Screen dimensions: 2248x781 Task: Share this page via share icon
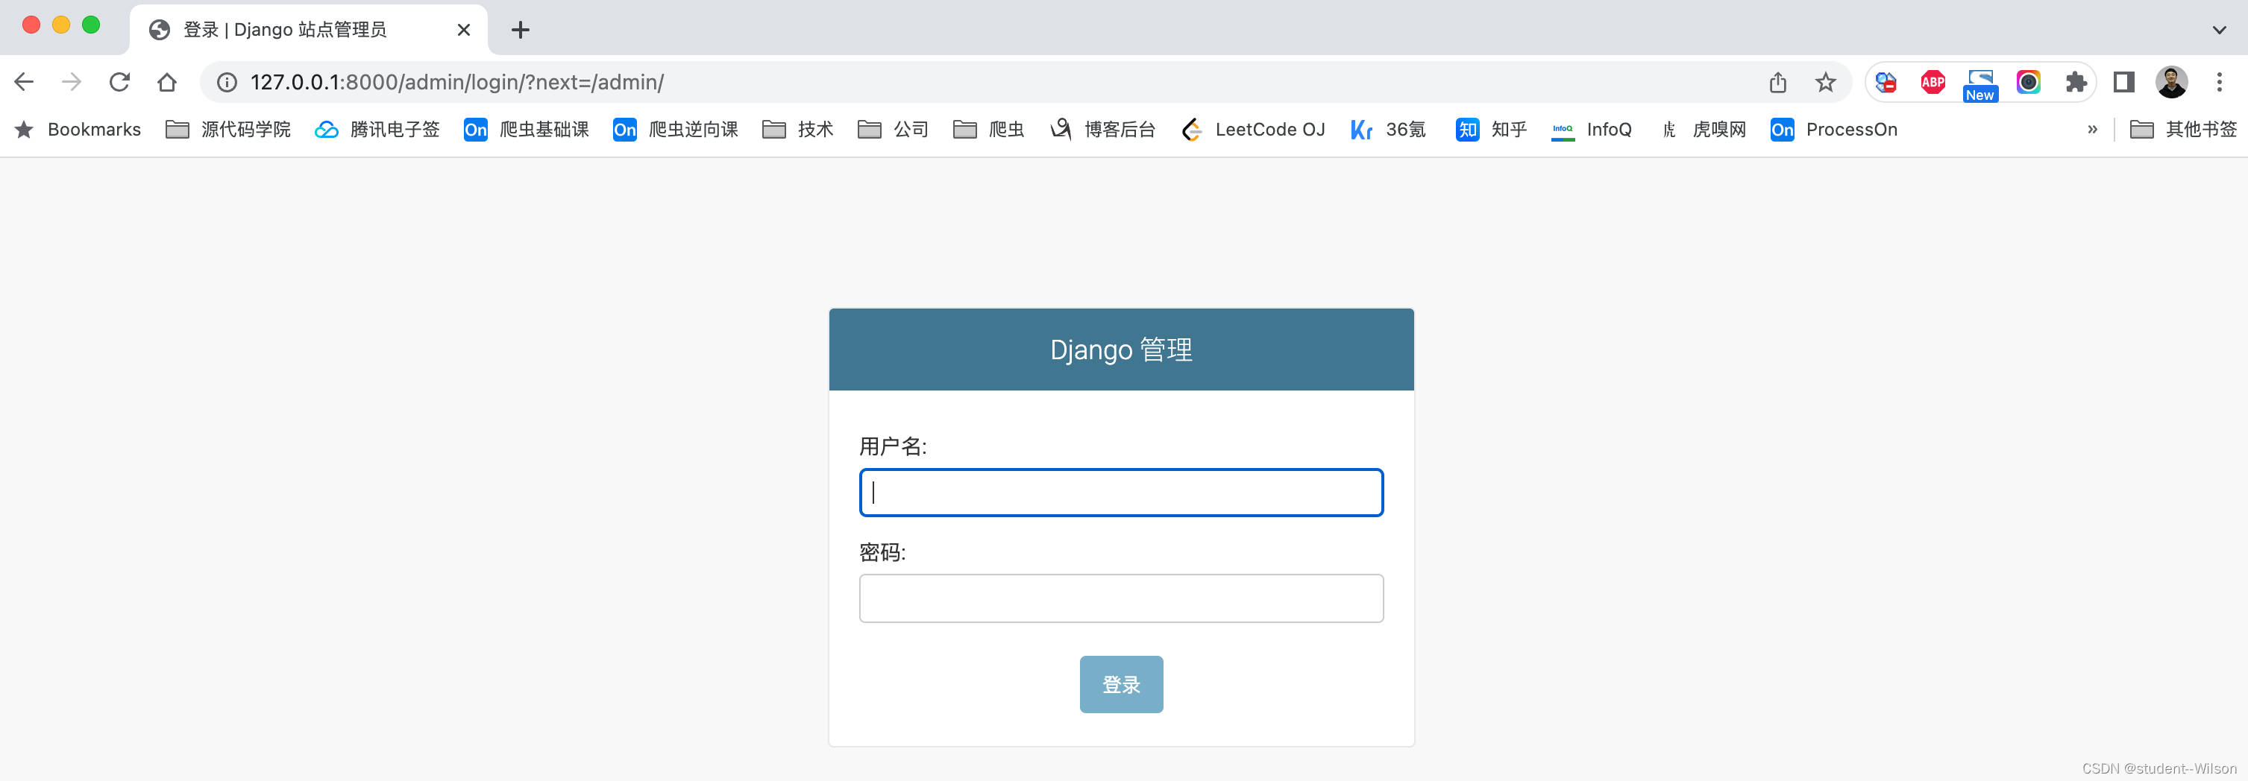point(1777,82)
